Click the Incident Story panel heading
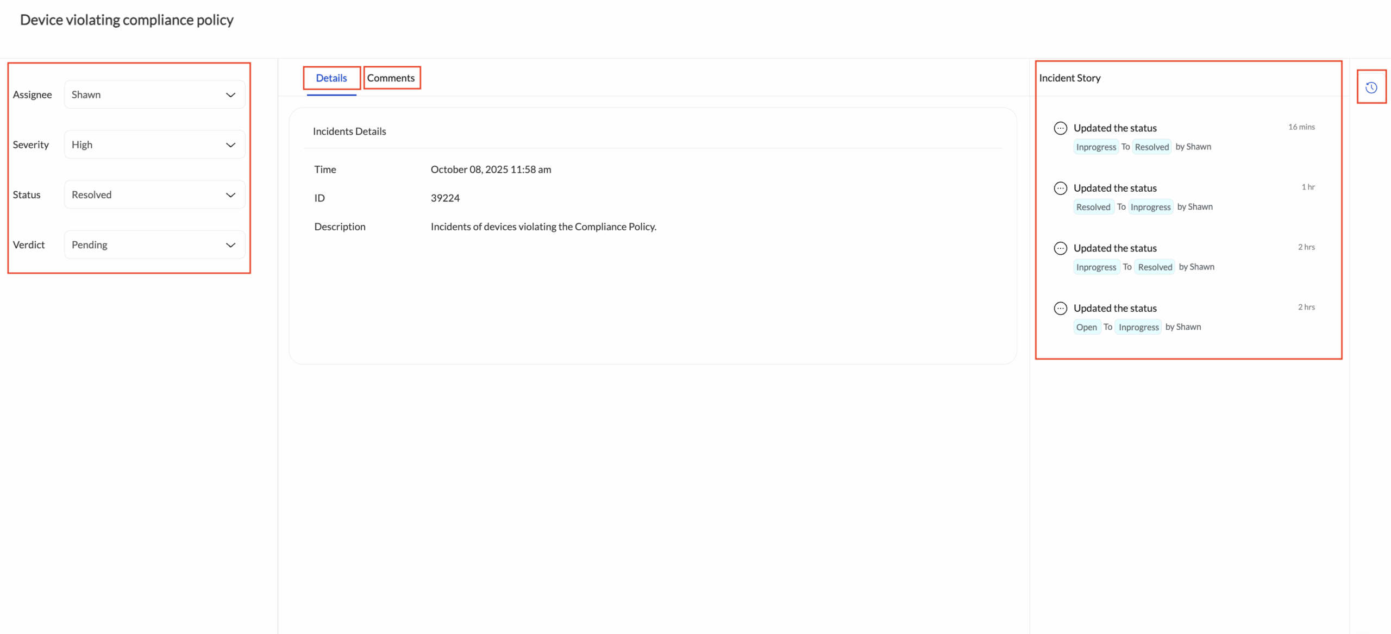The height and width of the screenshot is (634, 1391). coord(1069,78)
